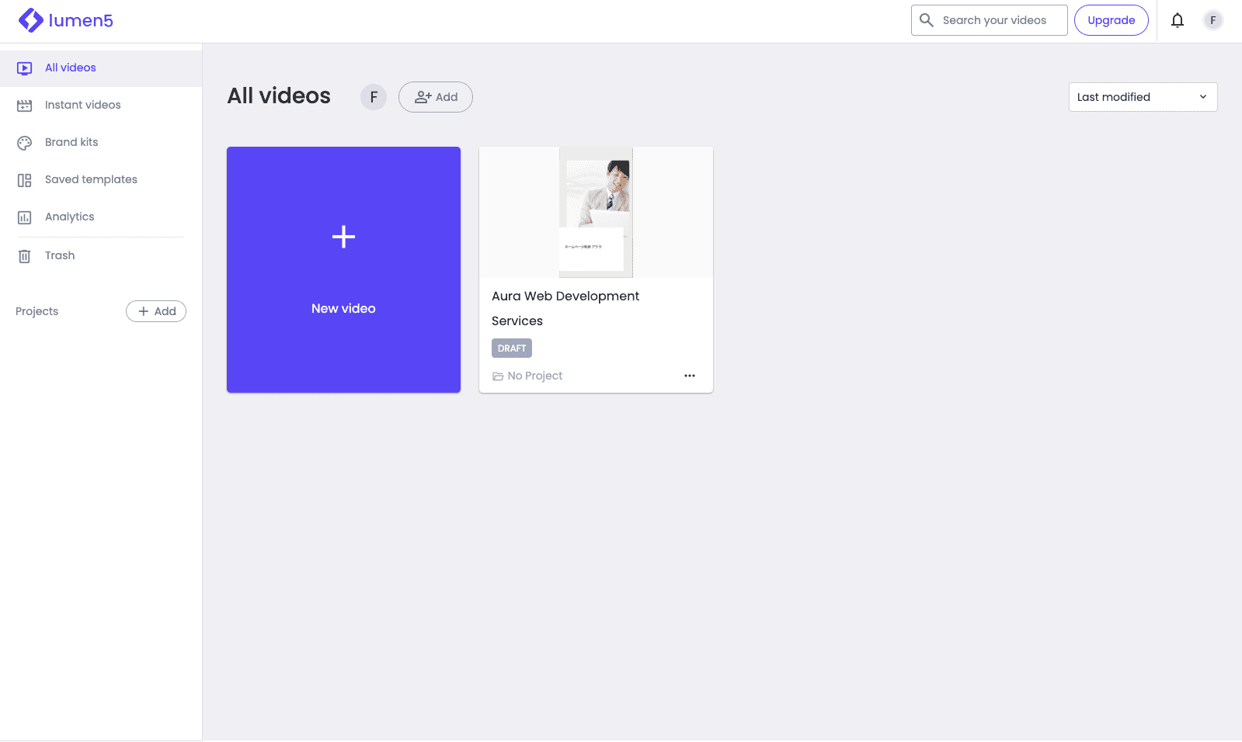The image size is (1242, 742).
Task: Go to Saved templates page
Action: point(91,179)
